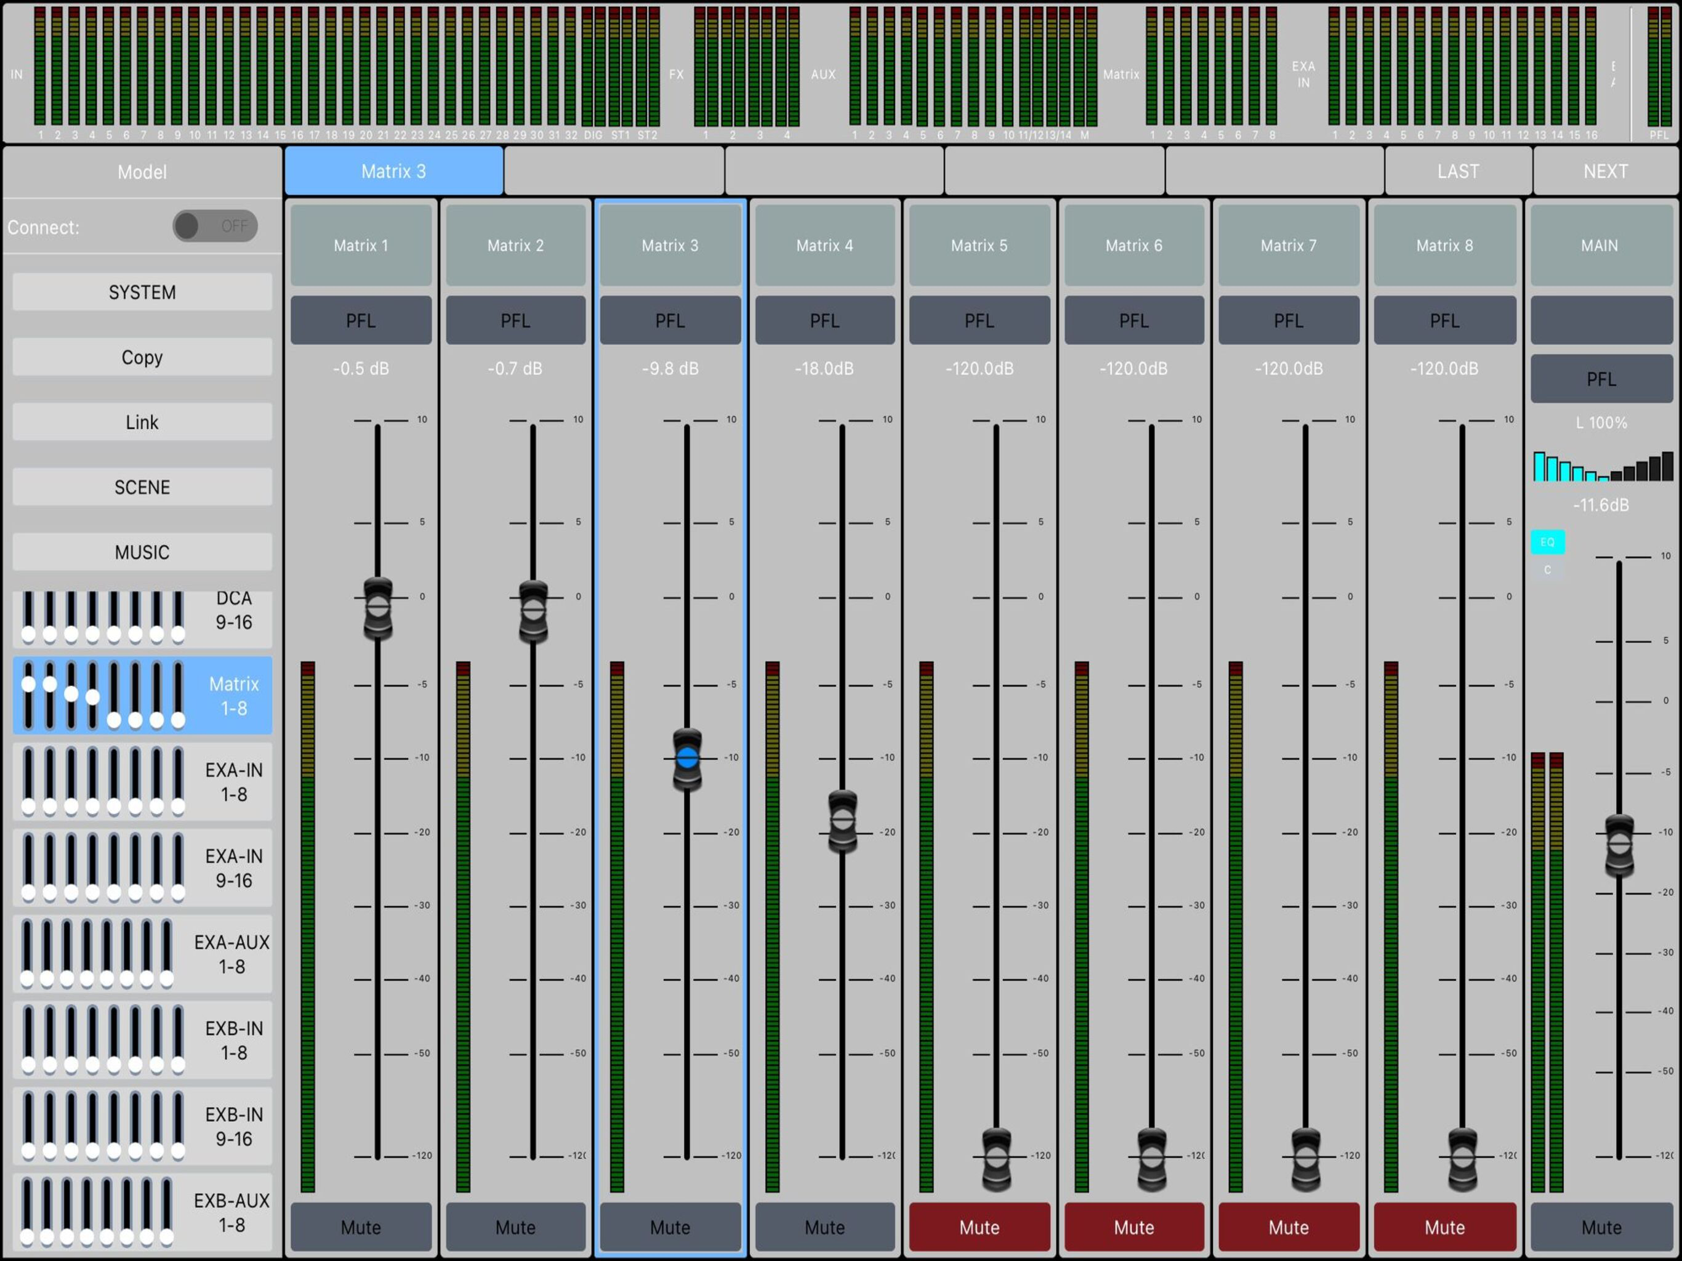Toggle the Connect switch on

coord(215,226)
